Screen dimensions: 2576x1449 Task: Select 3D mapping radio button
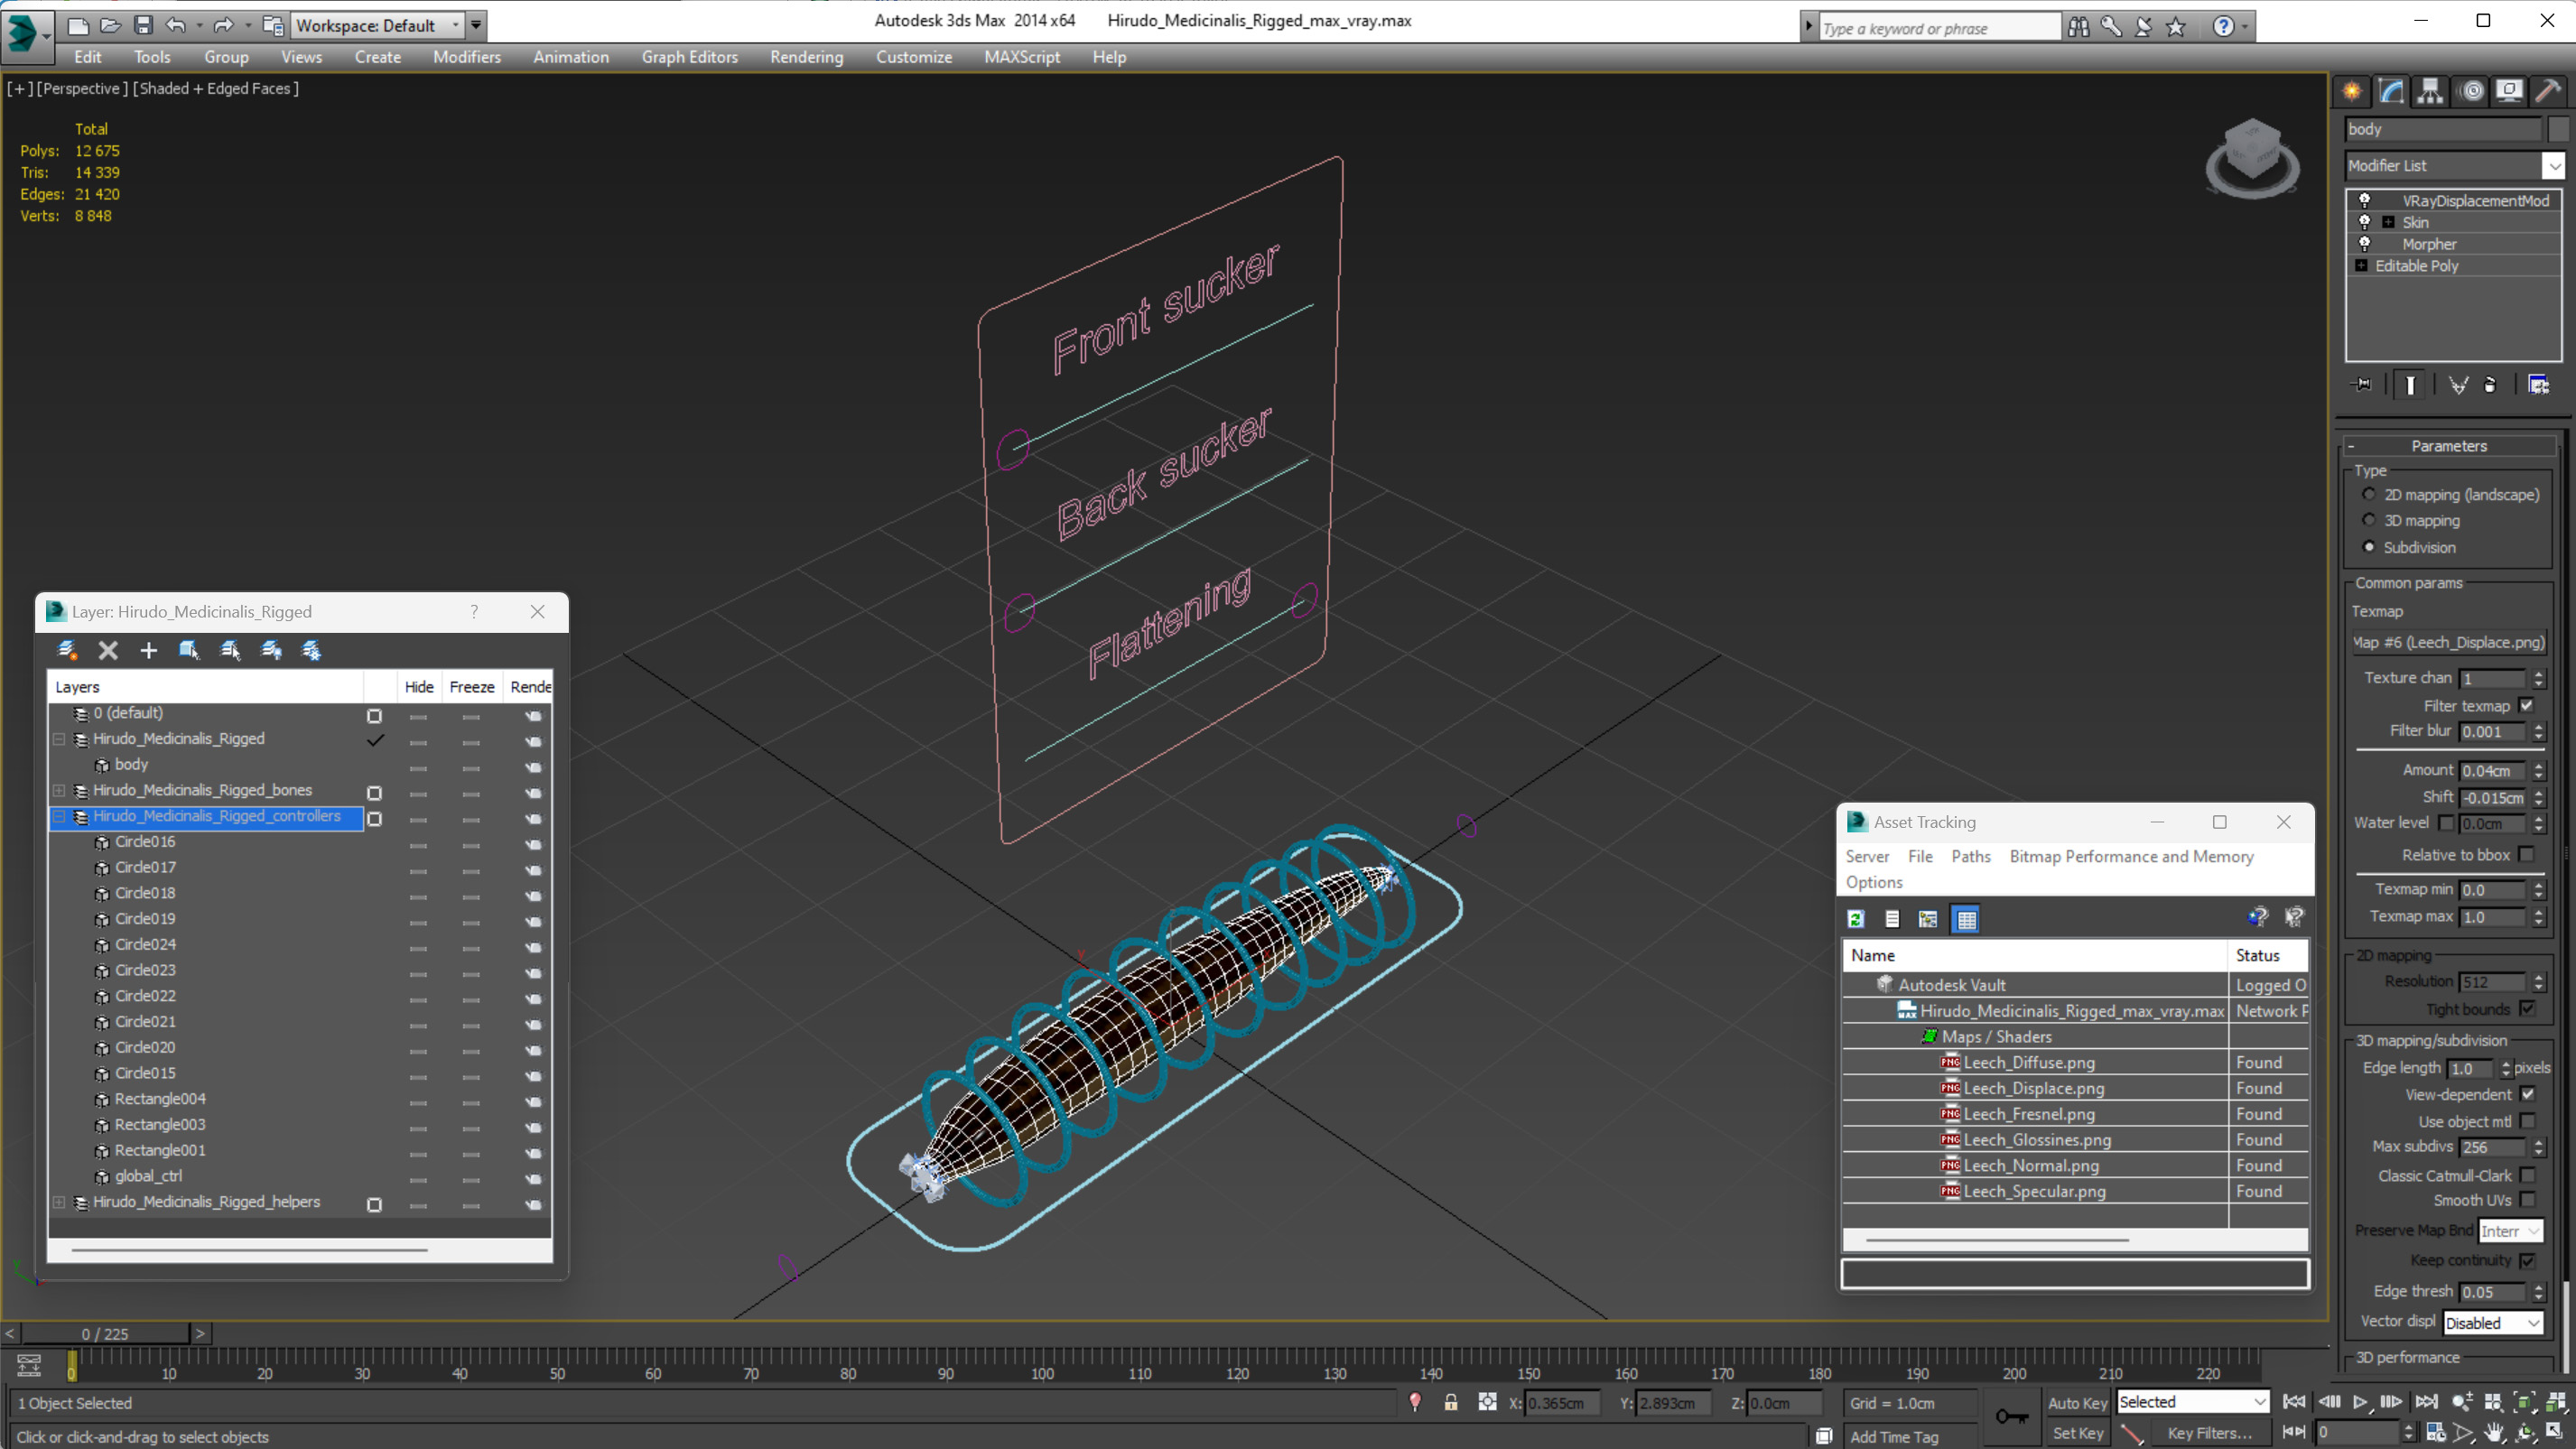(2368, 520)
